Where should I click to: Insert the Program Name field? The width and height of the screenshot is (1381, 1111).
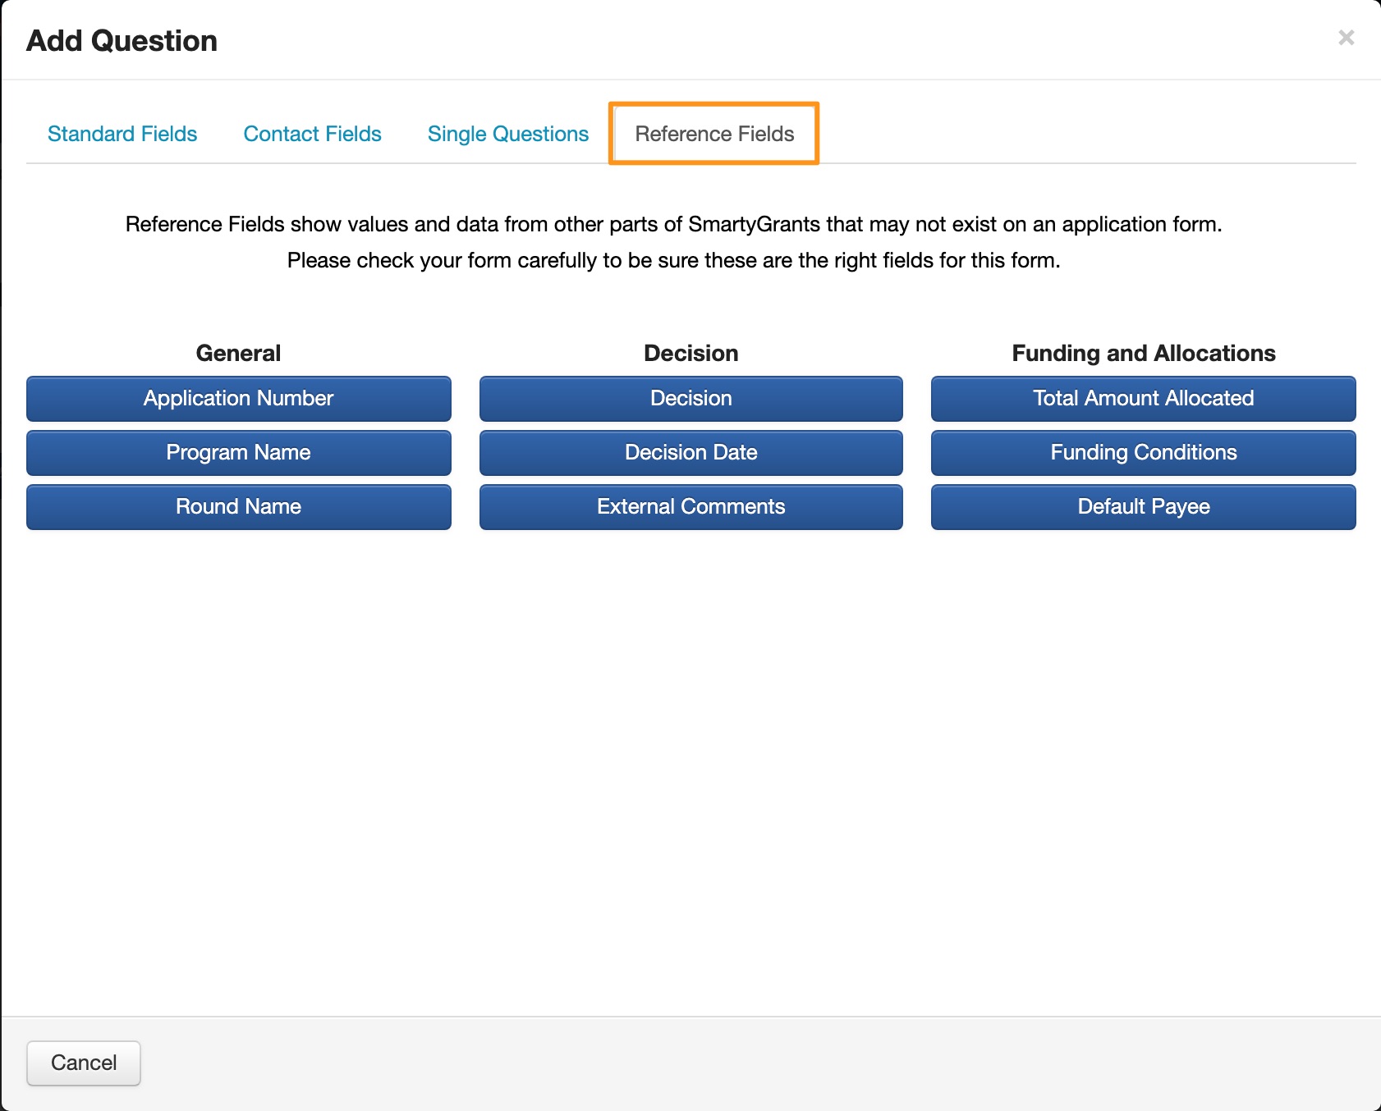pyautogui.click(x=238, y=453)
